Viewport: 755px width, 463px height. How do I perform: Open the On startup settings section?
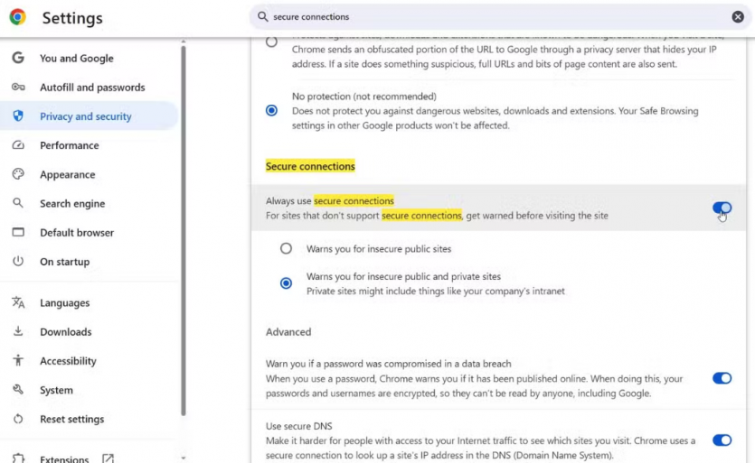64,262
